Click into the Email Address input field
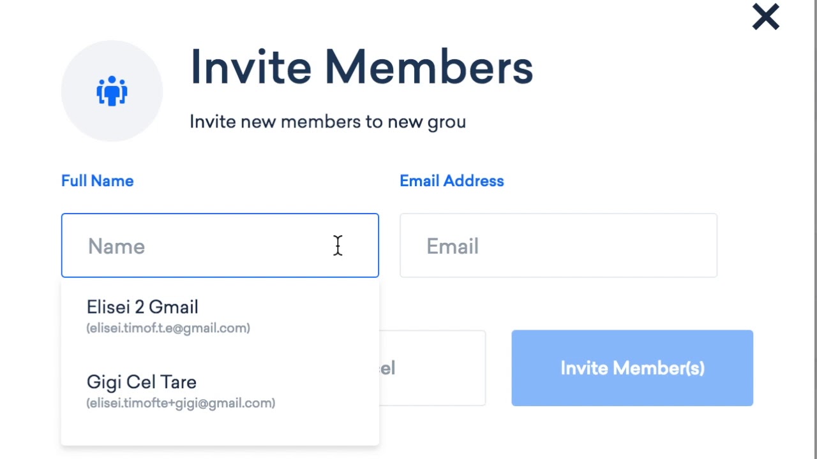 click(x=558, y=246)
